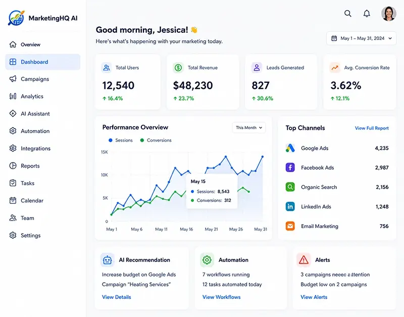Click the Automation gear icon in sidebar

coord(13,131)
